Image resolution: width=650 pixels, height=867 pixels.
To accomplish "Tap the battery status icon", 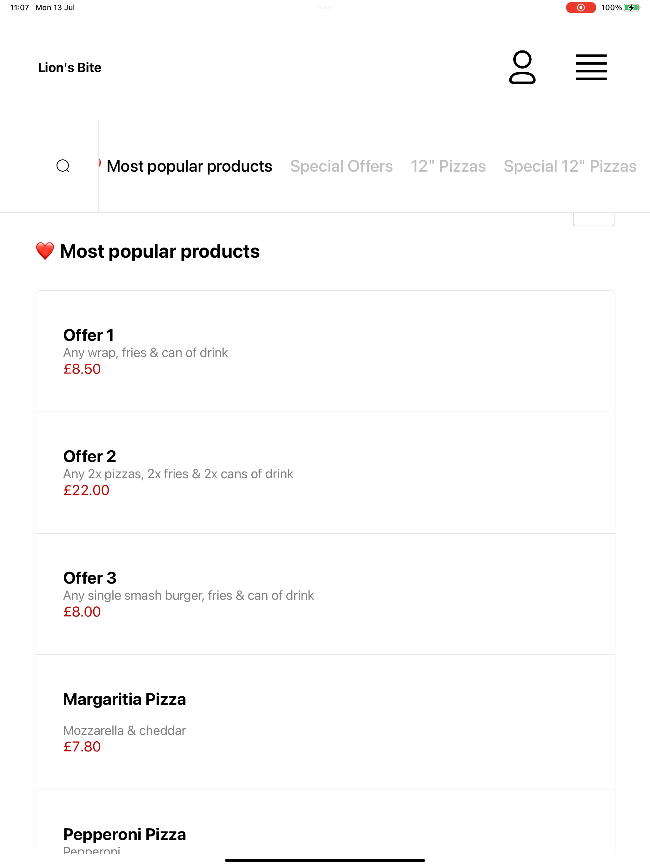I will click(x=632, y=7).
